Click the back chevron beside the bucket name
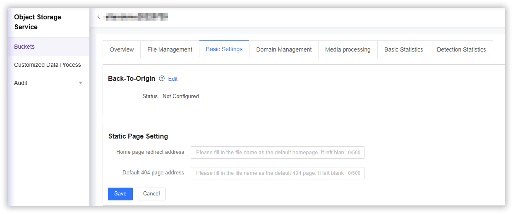This screenshot has width=513, height=214. pos(98,17)
